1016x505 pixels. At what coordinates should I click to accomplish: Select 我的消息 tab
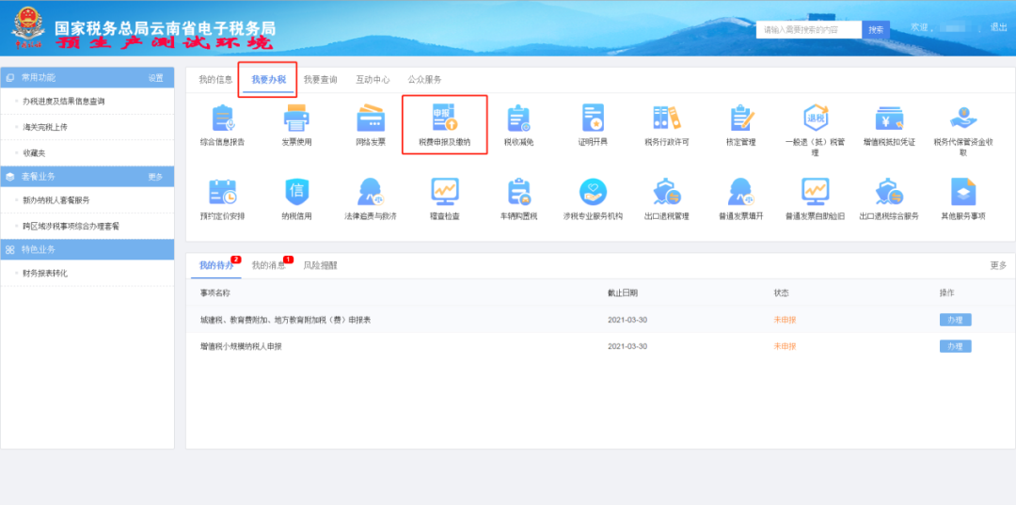(268, 265)
